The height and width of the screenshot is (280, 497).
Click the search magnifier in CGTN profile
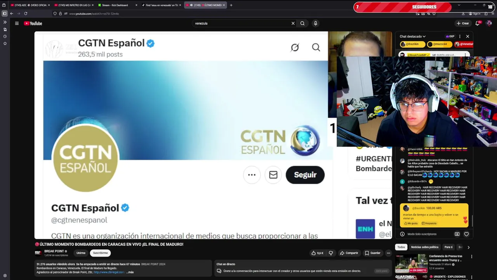tap(316, 47)
